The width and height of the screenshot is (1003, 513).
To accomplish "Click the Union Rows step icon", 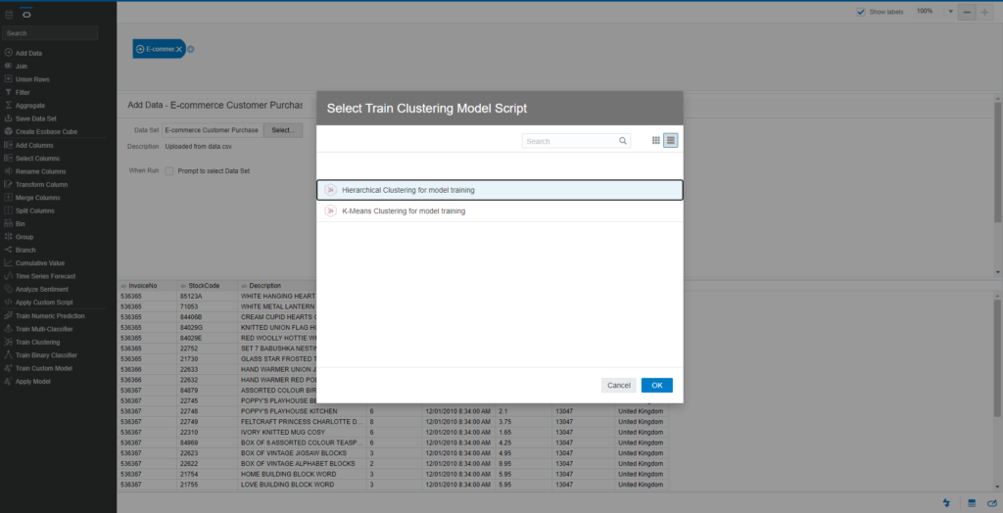I will click(8, 79).
